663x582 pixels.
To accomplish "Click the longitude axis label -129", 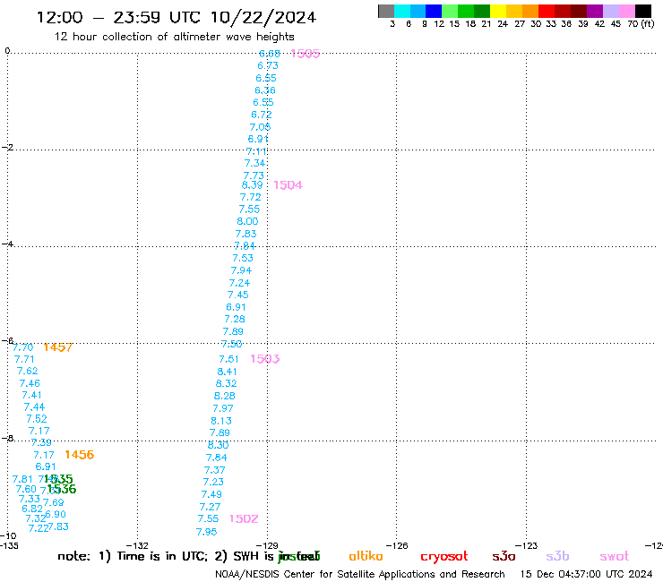I will 267,545.
